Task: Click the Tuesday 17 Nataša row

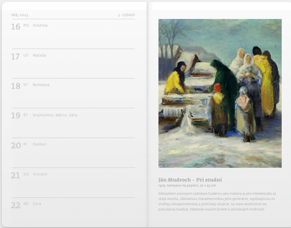Action: [73, 63]
